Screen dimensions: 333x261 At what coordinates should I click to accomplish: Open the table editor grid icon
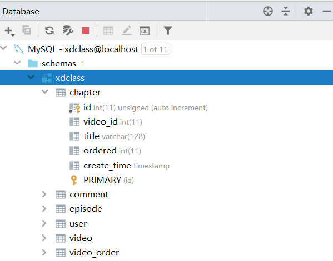[x=108, y=30]
